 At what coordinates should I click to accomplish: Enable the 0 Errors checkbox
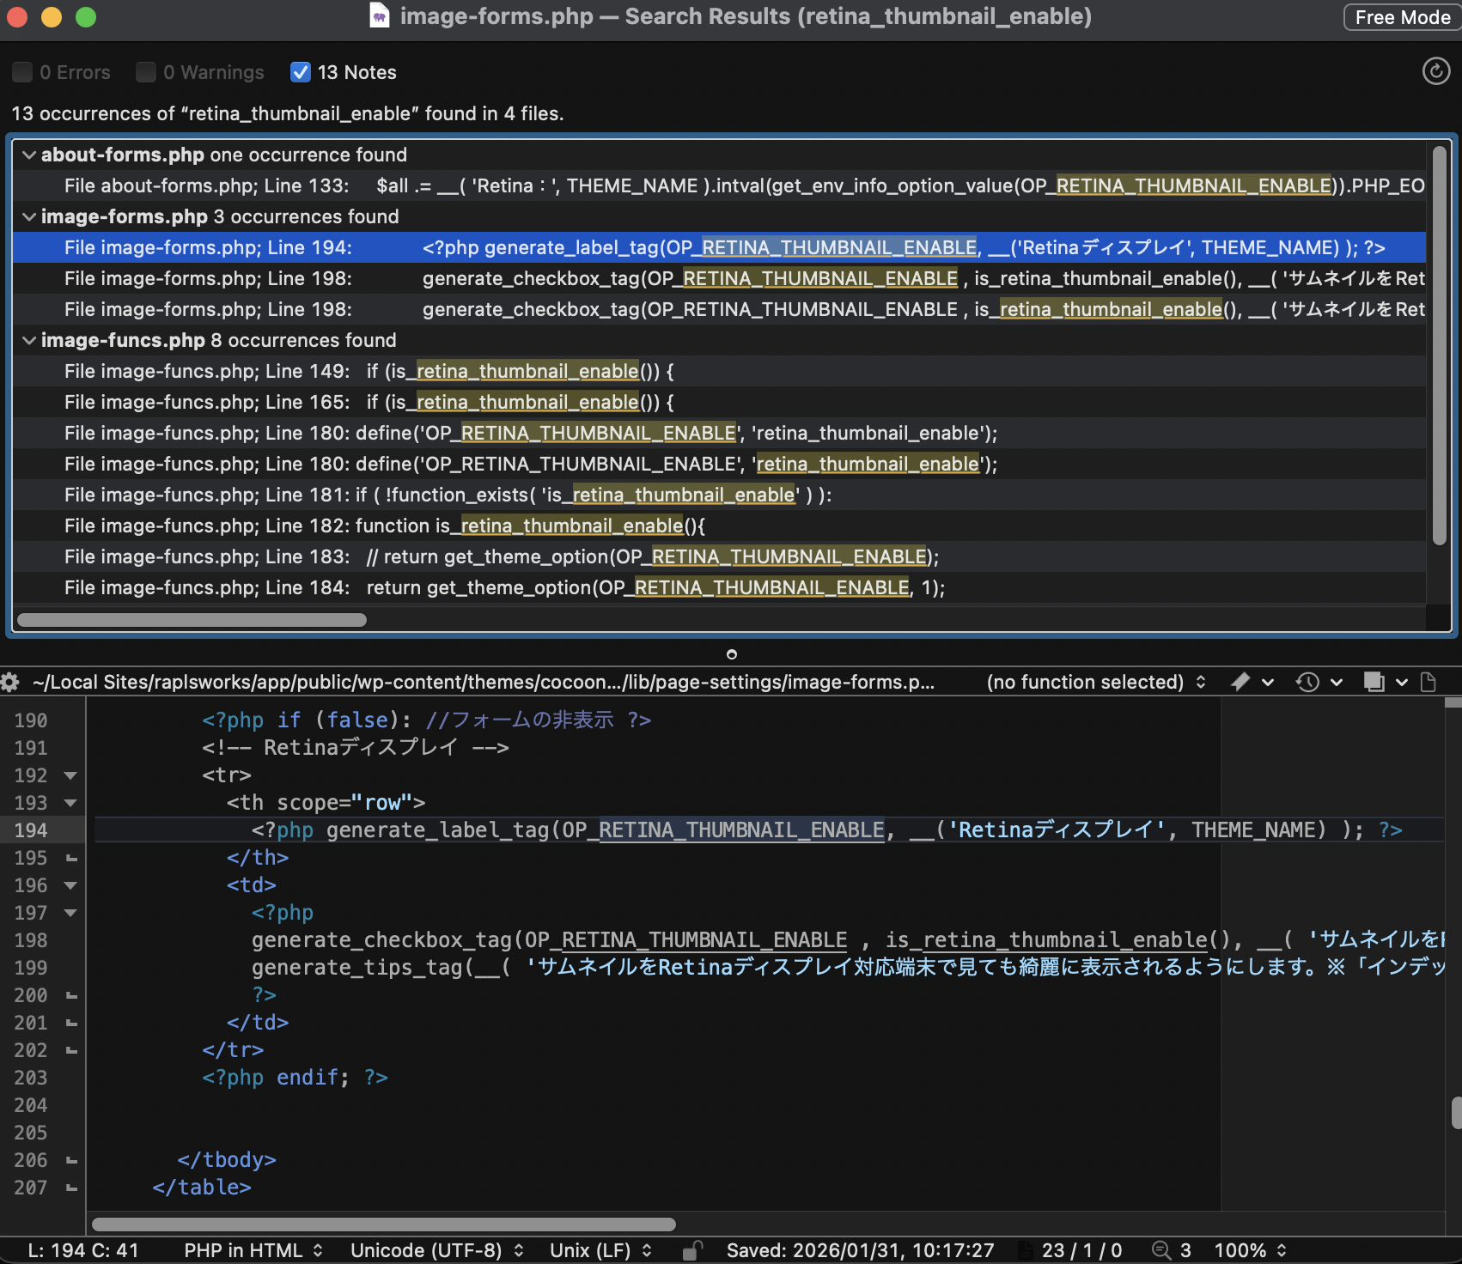coord(22,72)
